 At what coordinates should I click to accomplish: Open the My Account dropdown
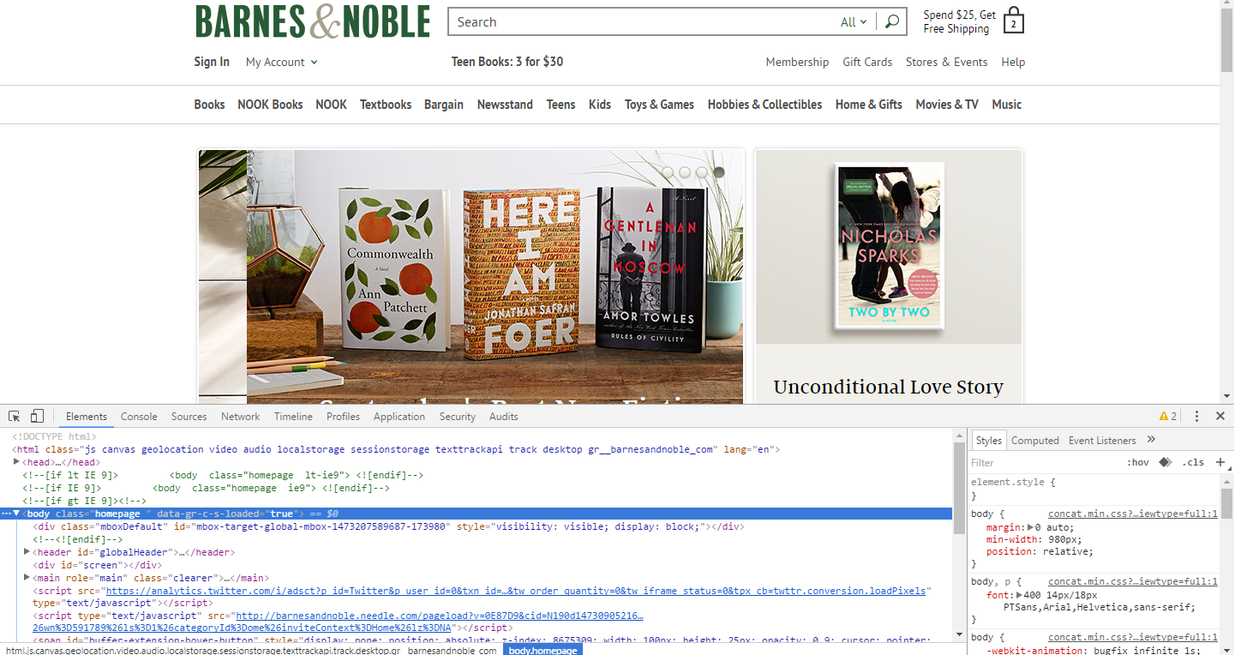(281, 62)
